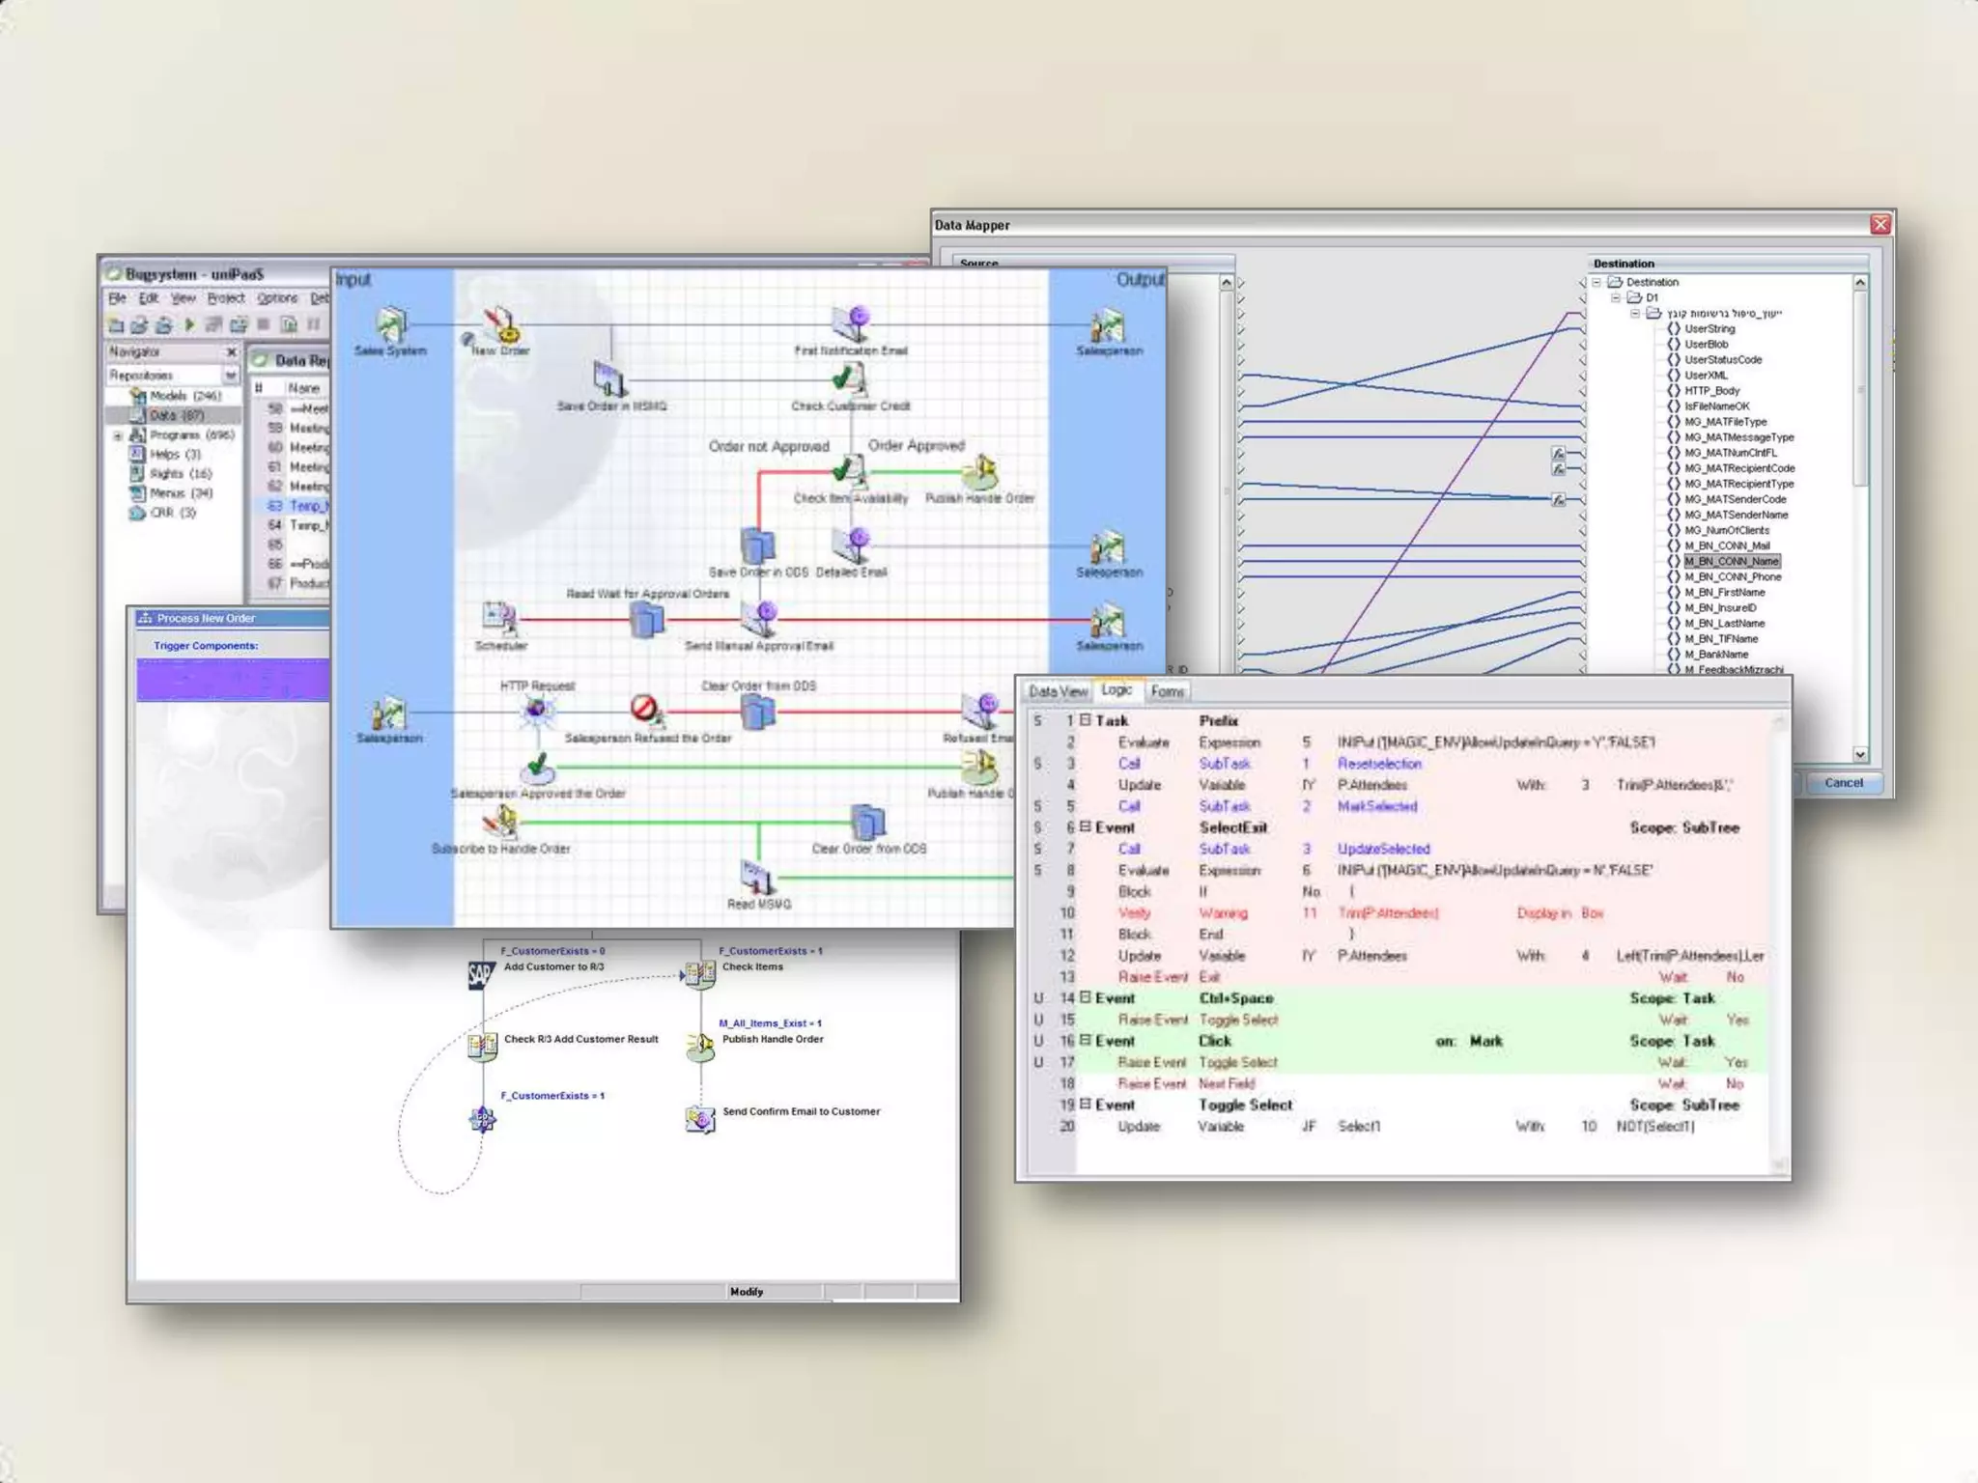Expand the Programs tree node

coord(118,435)
